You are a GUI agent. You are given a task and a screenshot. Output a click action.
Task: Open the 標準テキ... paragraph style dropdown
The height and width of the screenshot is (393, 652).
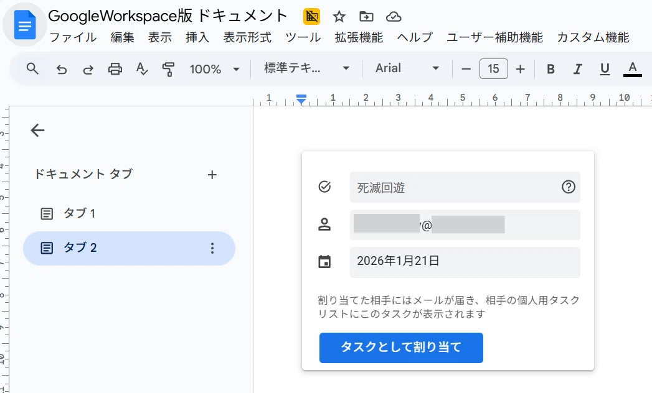[x=306, y=68]
